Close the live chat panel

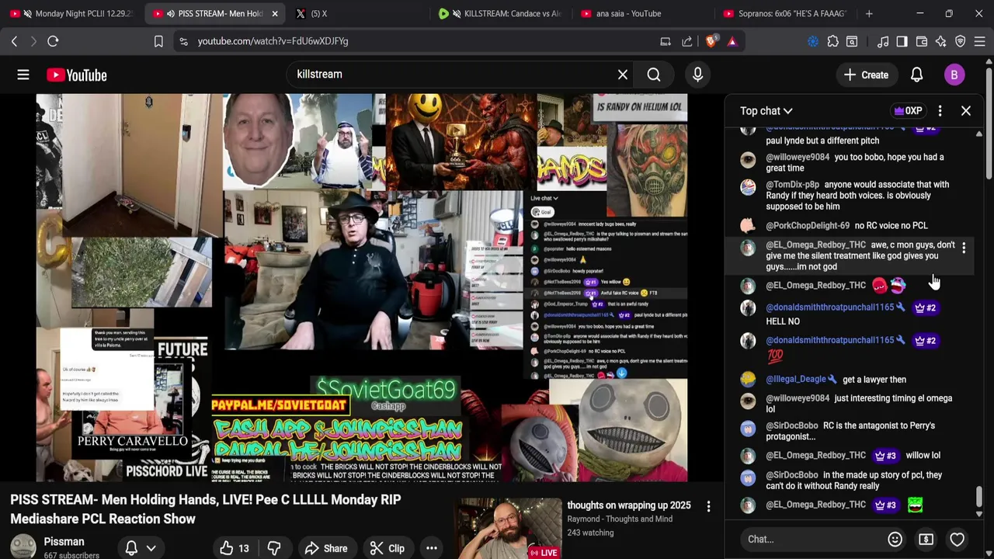pos(966,111)
